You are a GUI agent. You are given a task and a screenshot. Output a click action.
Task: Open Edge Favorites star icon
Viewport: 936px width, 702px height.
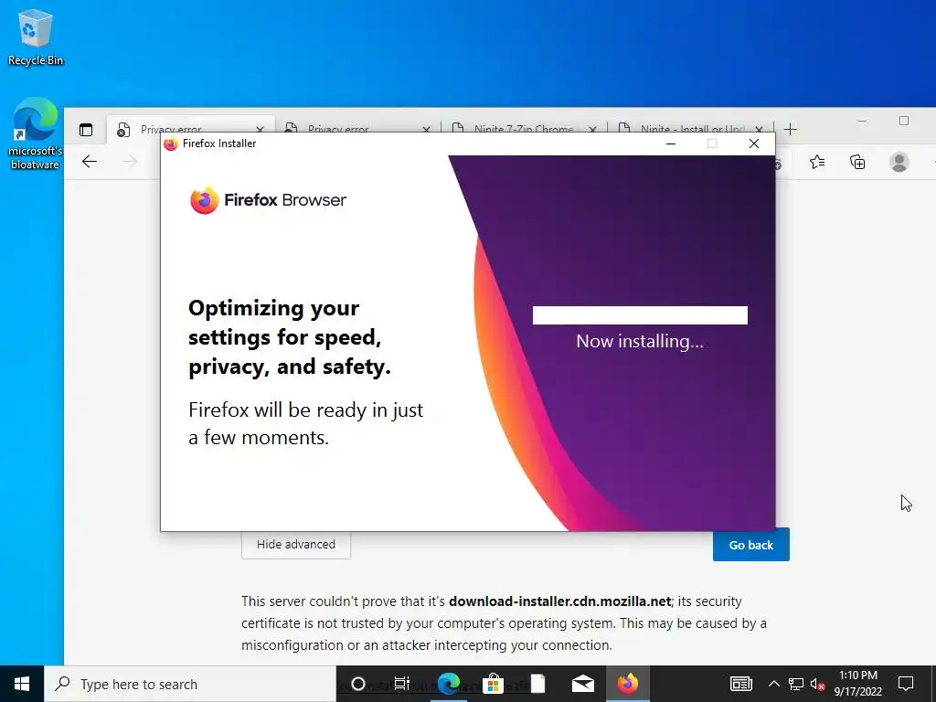pyautogui.click(x=817, y=162)
